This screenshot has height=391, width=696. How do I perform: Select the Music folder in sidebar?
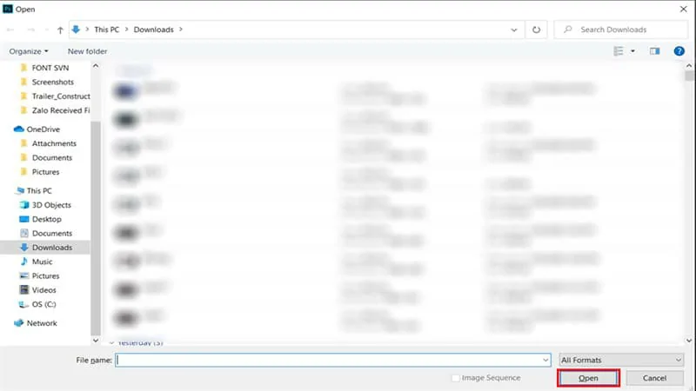[42, 262]
